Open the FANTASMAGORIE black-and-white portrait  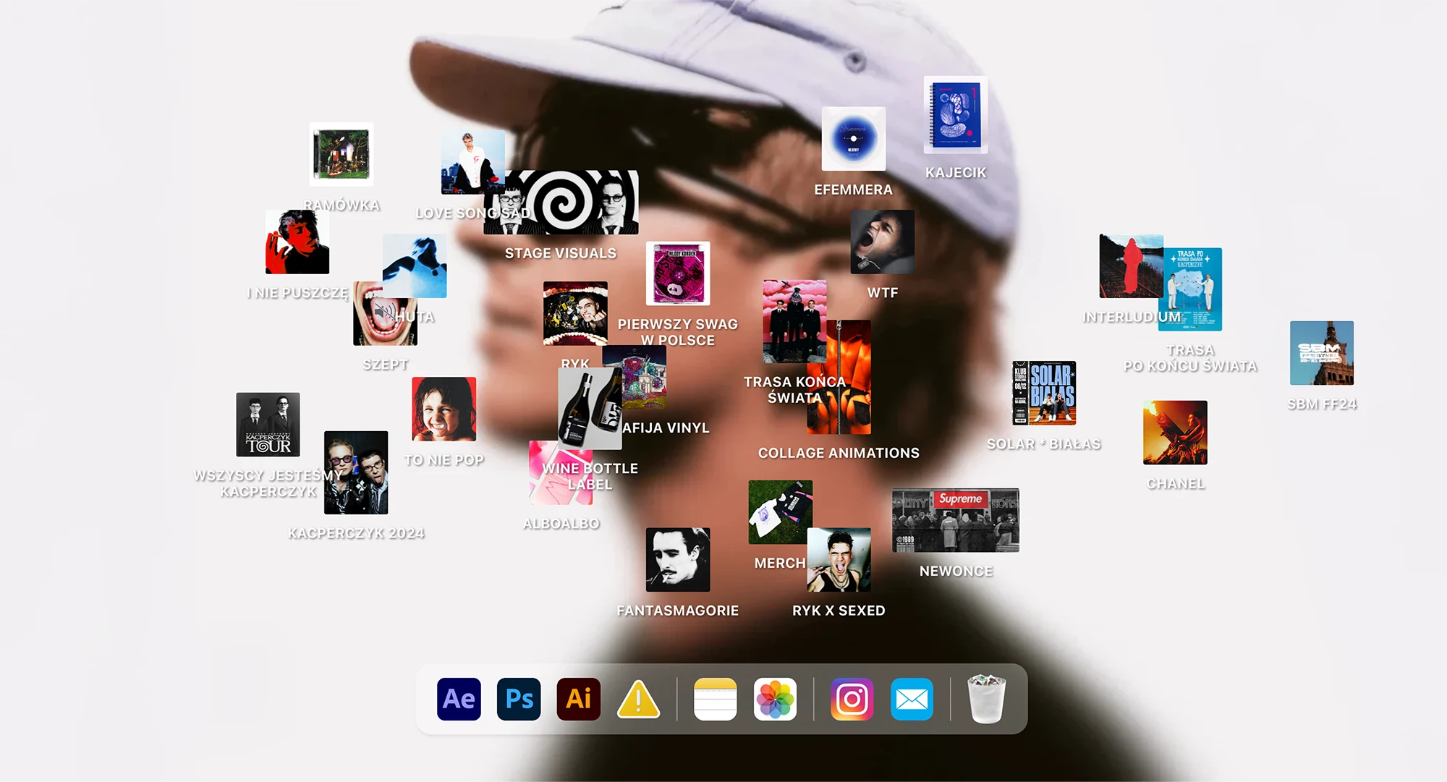678,559
